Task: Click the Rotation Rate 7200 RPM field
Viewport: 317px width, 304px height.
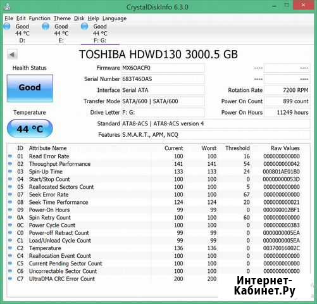Action: coord(287,91)
